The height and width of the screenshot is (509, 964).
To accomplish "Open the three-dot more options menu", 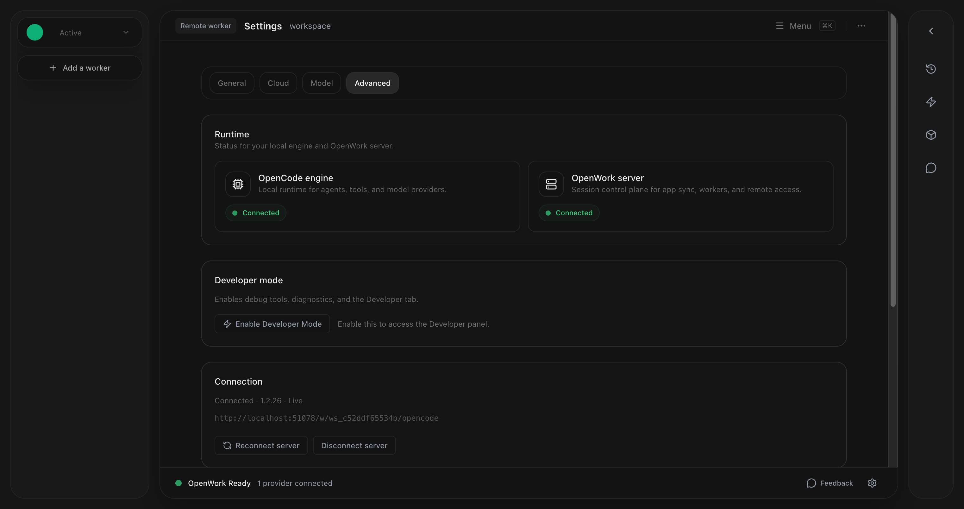I will click(x=861, y=26).
